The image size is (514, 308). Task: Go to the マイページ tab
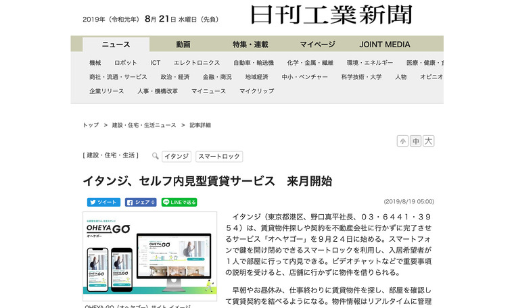(x=317, y=45)
